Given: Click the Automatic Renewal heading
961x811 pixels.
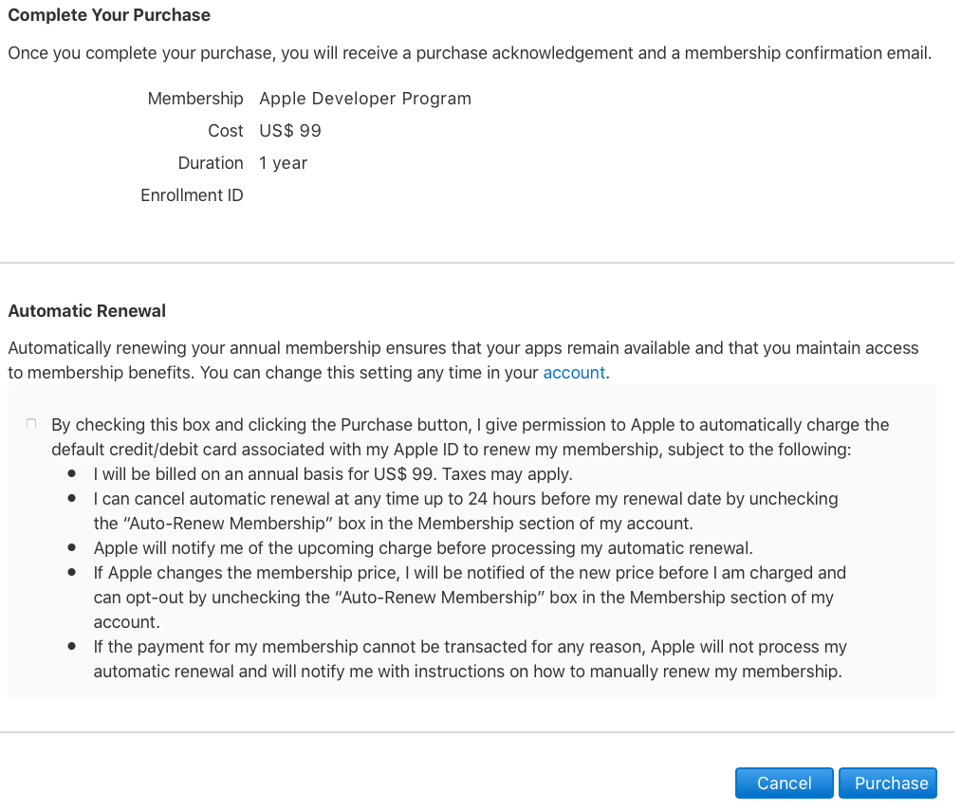Looking at the screenshot, I should pyautogui.click(x=86, y=311).
